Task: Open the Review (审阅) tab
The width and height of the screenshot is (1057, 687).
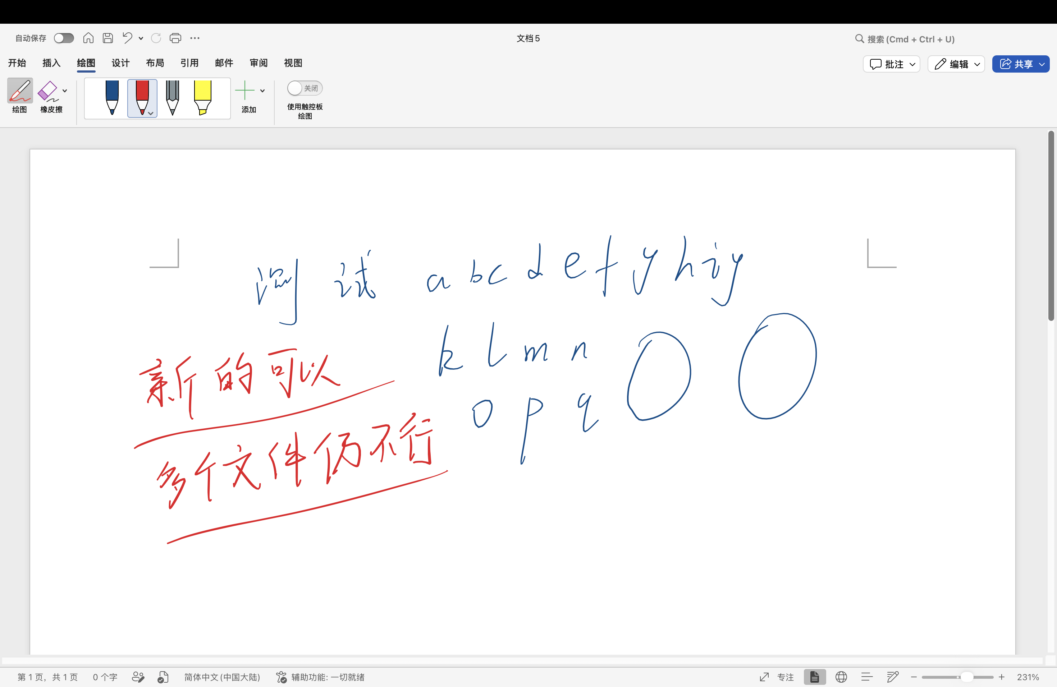Action: point(258,63)
